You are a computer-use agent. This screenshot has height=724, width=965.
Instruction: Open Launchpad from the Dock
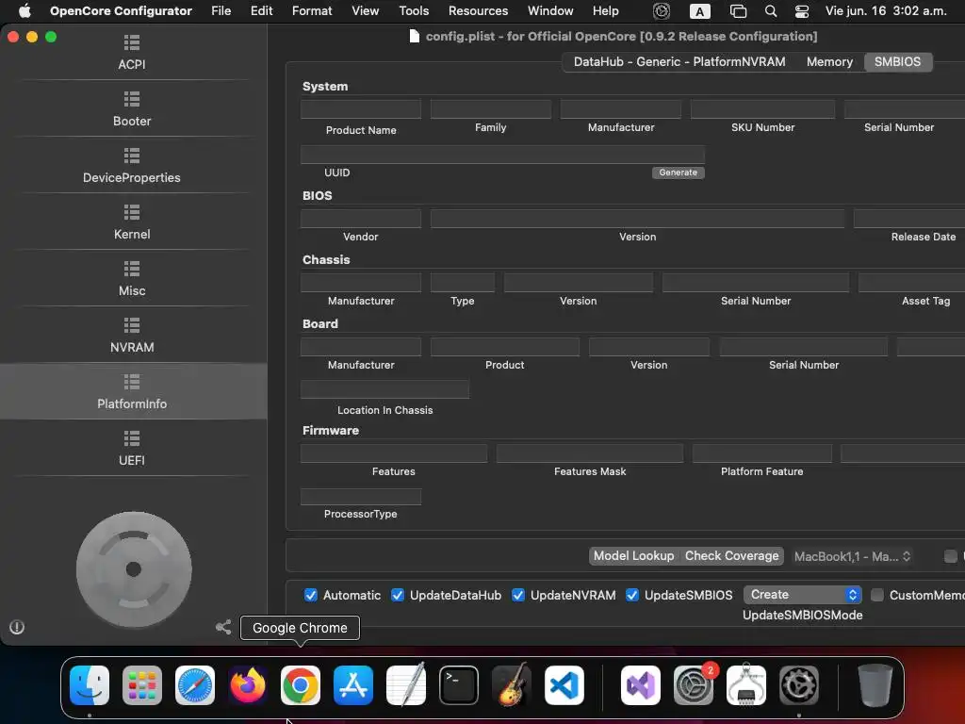(142, 685)
